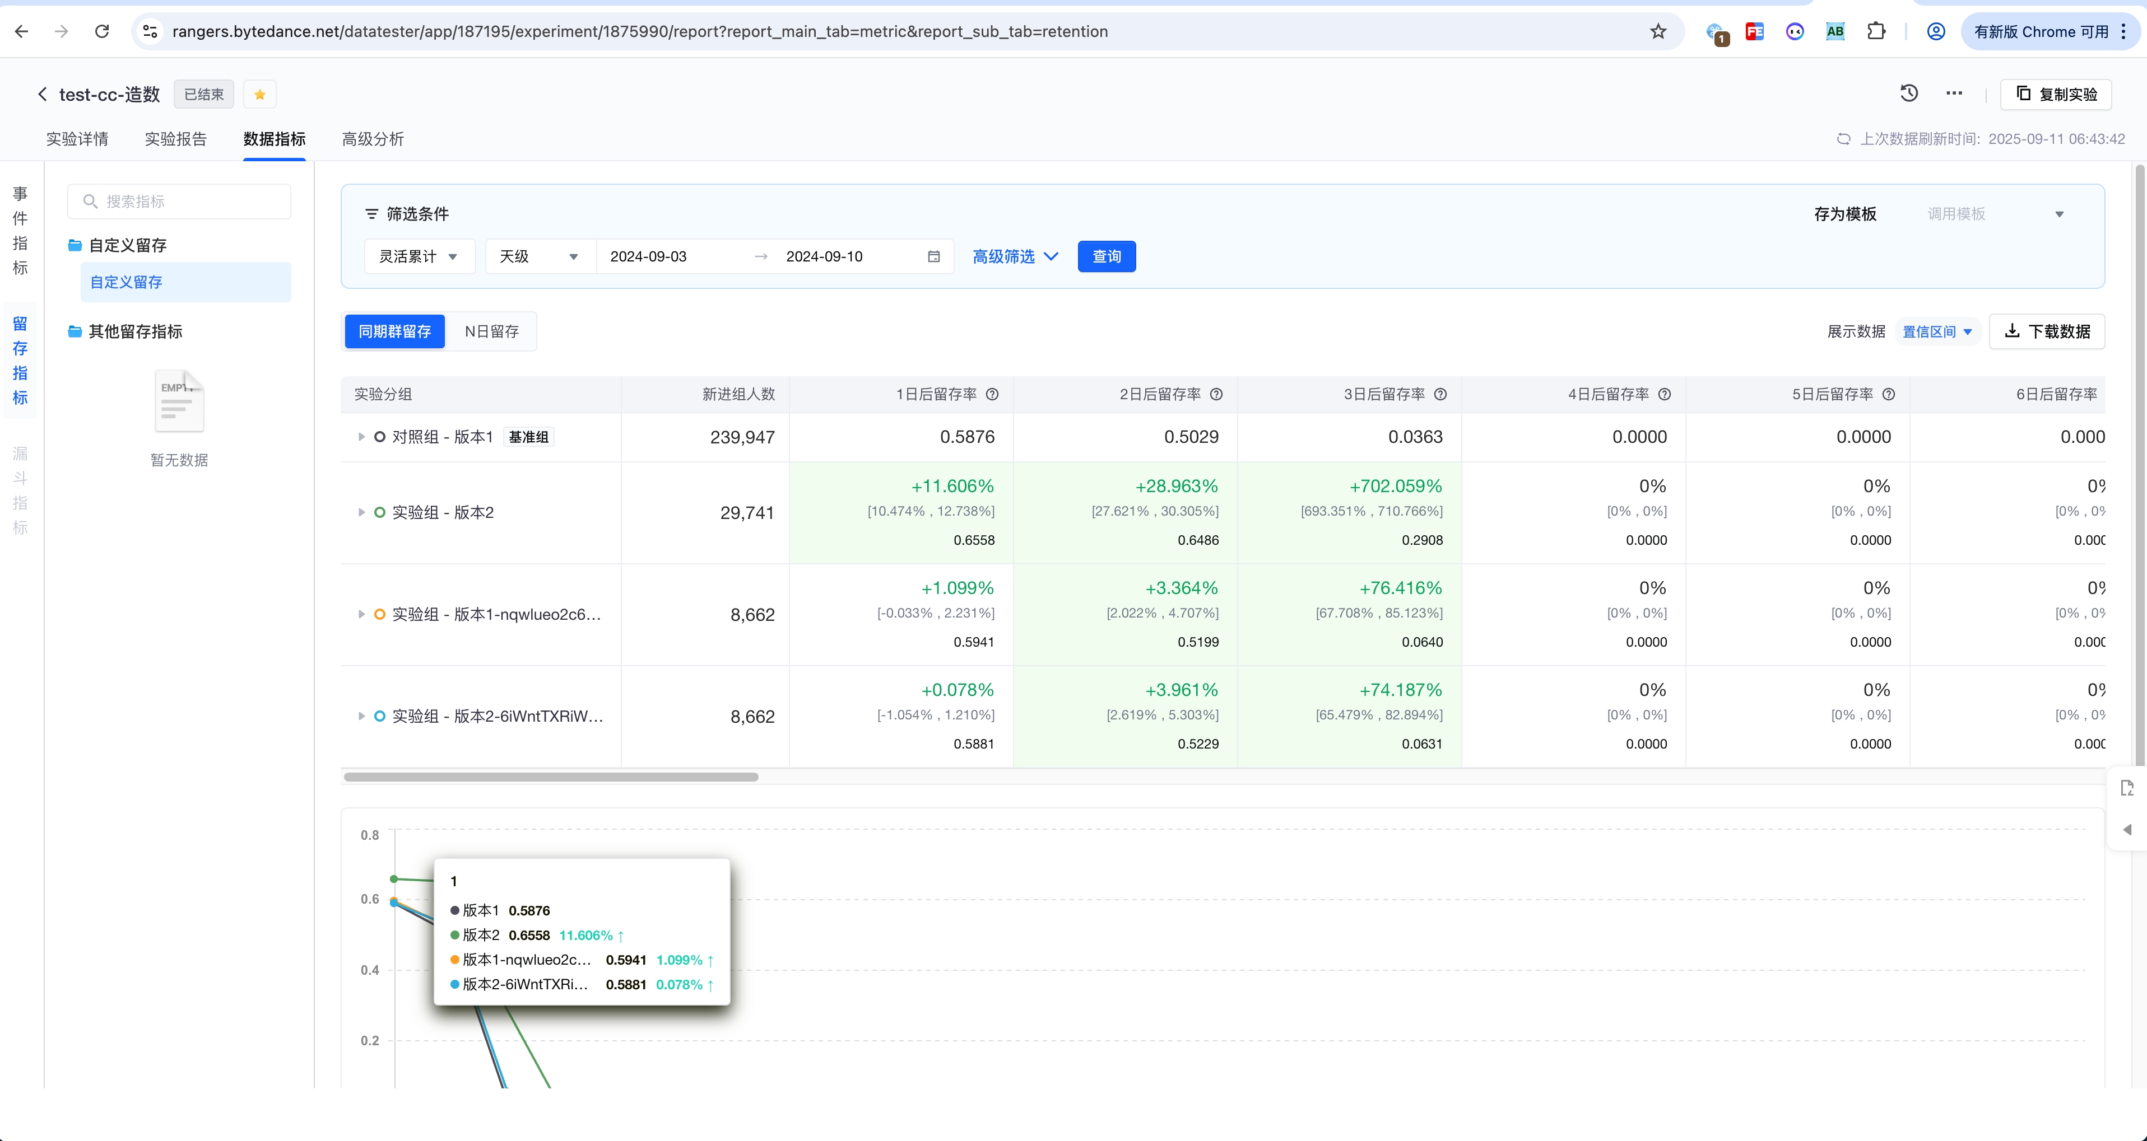Open the 天级 granularity dropdown
This screenshot has width=2147, height=1141.
coord(538,256)
